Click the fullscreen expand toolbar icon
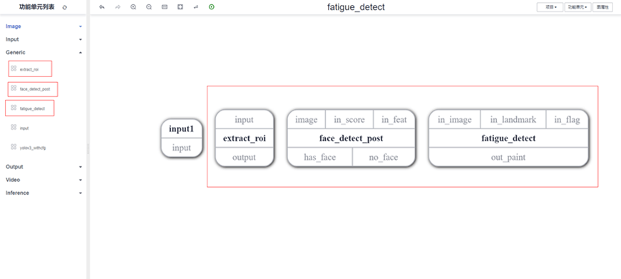This screenshot has width=621, height=279. coord(180,7)
